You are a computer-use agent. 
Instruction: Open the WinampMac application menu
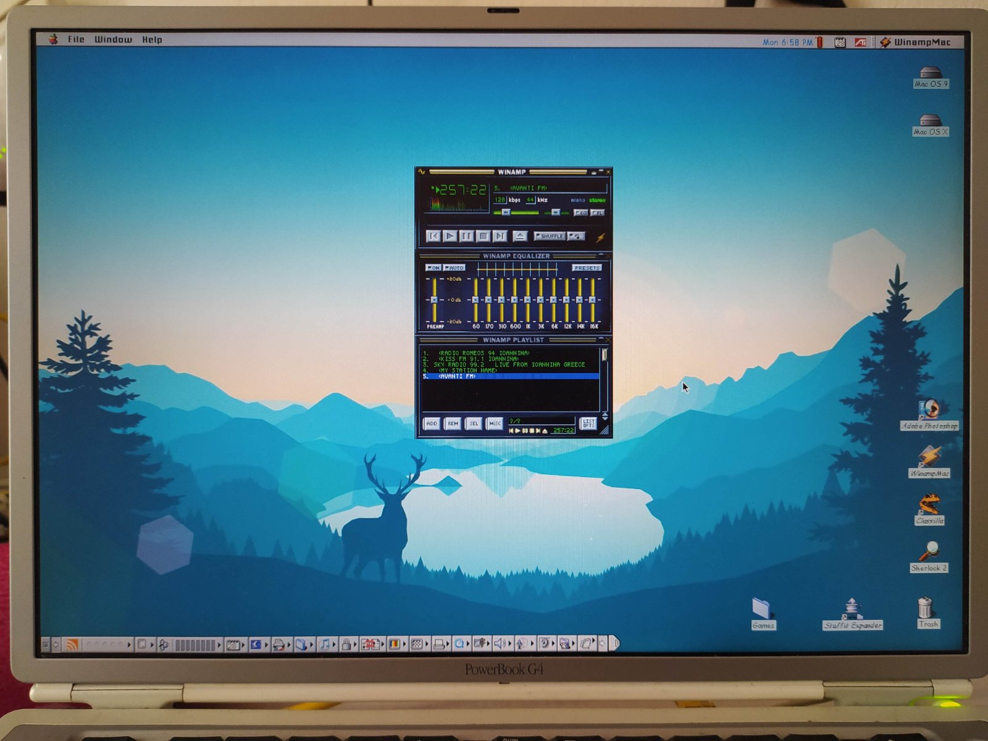point(915,42)
